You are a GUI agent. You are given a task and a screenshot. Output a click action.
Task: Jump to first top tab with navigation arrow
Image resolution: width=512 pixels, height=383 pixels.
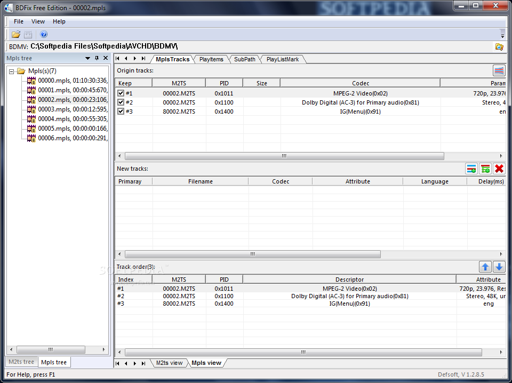pyautogui.click(x=117, y=59)
